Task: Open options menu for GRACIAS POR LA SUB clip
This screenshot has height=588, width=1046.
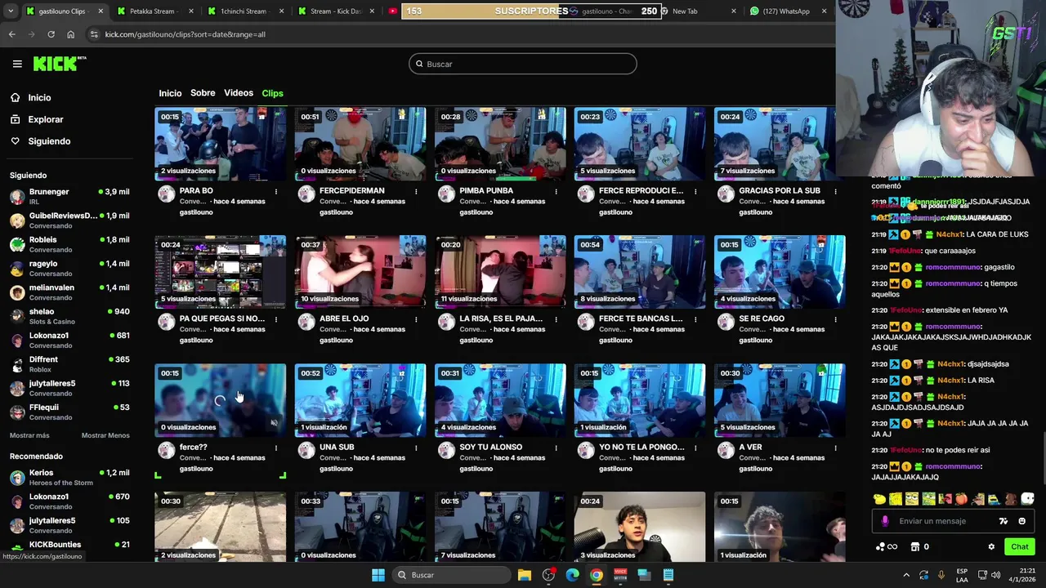Action: tap(835, 192)
